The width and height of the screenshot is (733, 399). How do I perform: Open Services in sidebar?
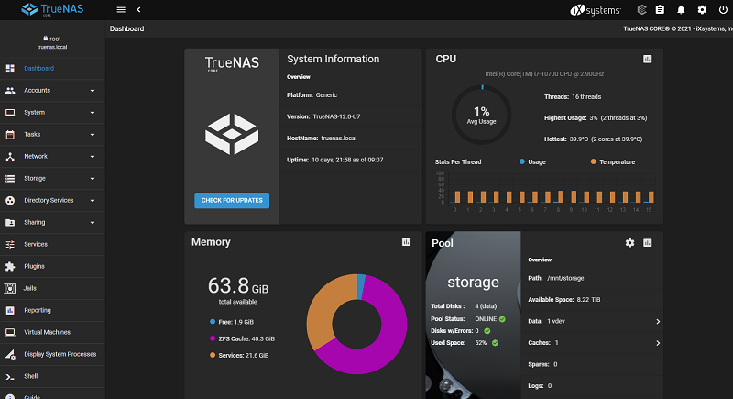coord(52,244)
